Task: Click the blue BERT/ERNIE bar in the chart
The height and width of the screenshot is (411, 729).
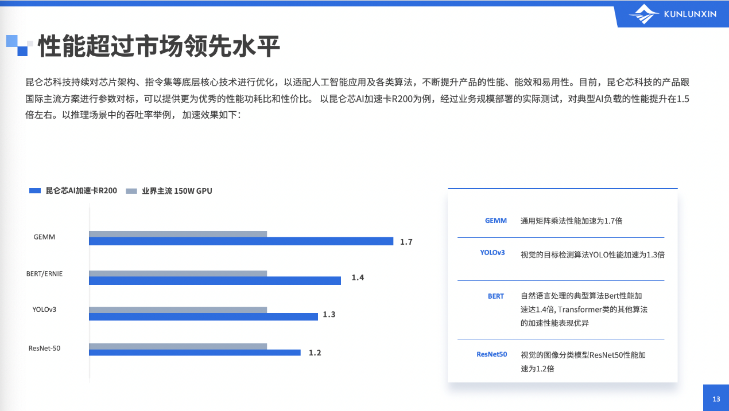Action: 215,280
